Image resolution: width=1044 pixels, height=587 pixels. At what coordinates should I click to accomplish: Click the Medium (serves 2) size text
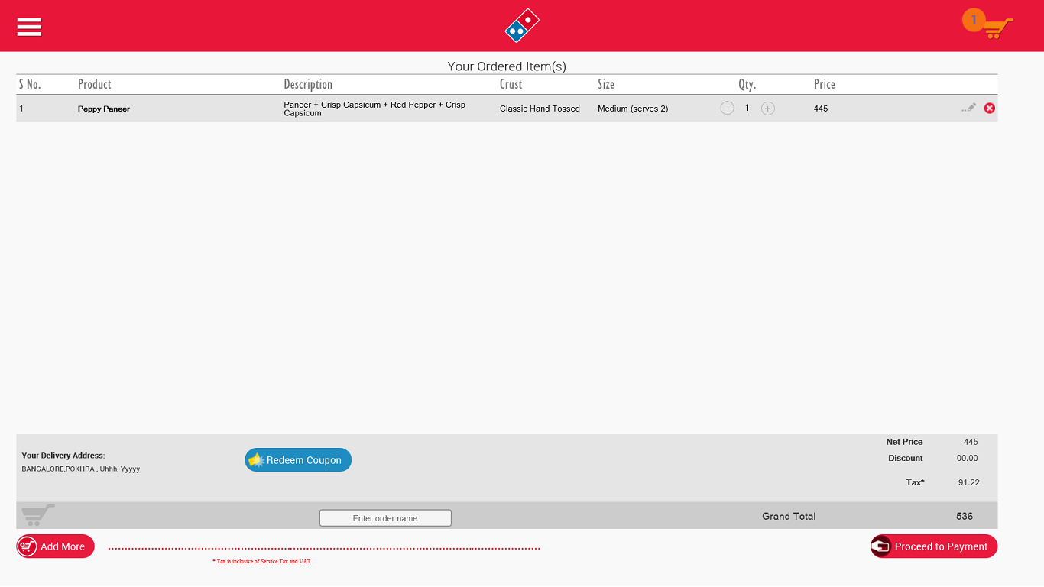point(633,109)
